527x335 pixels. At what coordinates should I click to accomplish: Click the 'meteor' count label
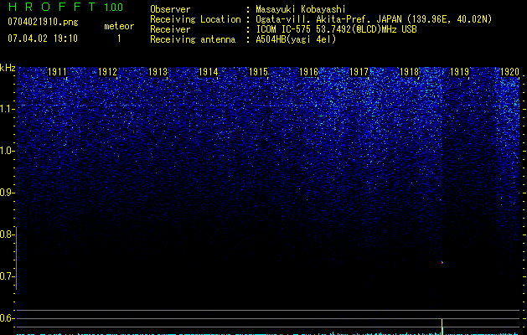tap(119, 26)
